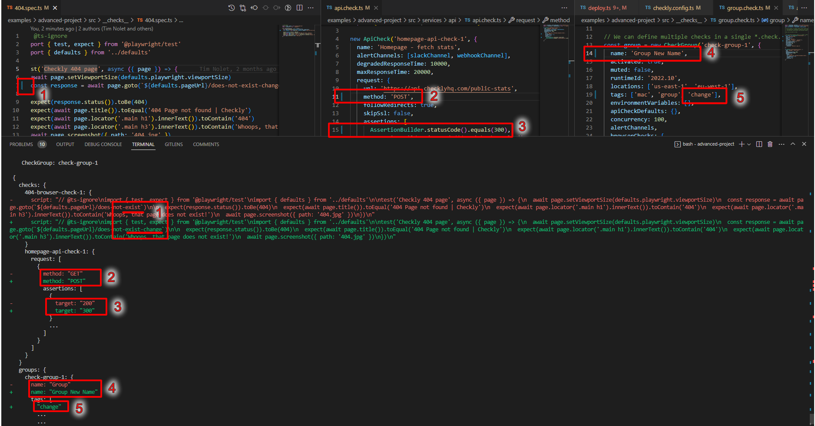Click "method: 'POST'," in api.check.ts code
This screenshot has height=426, width=815.
tap(388, 97)
